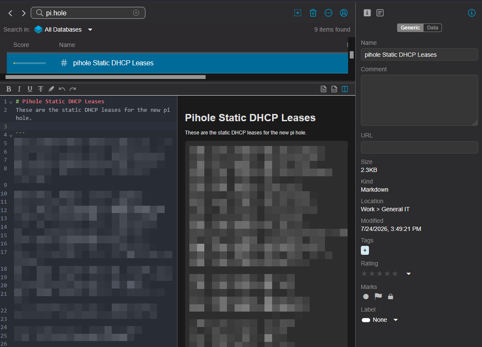Image resolution: width=482 pixels, height=347 pixels.
Task: Click the Pihole Static DHCP Leases preview heading
Action: coord(250,118)
